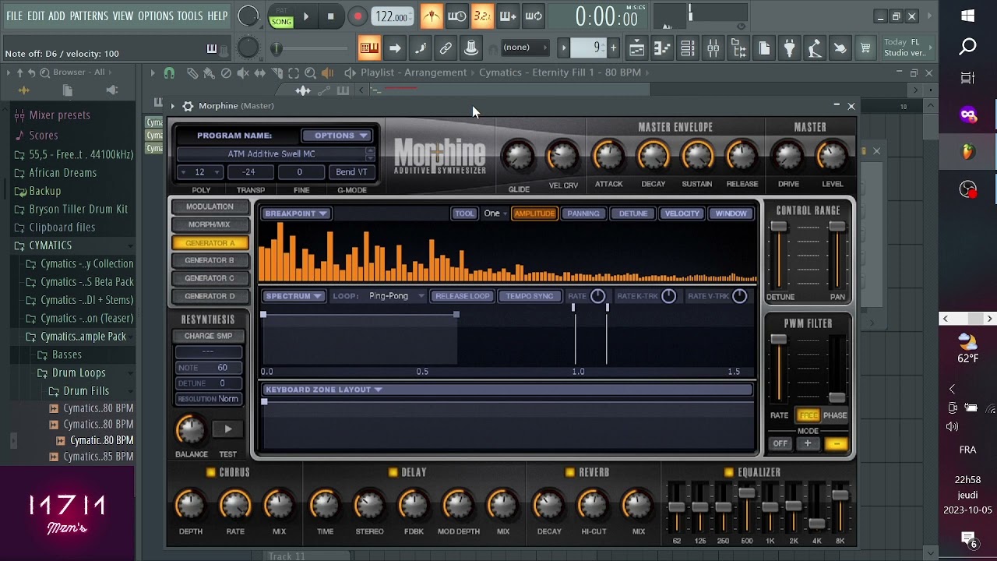Toggle PAT/SONG mode switch
The height and width of the screenshot is (561, 997).
click(x=281, y=16)
